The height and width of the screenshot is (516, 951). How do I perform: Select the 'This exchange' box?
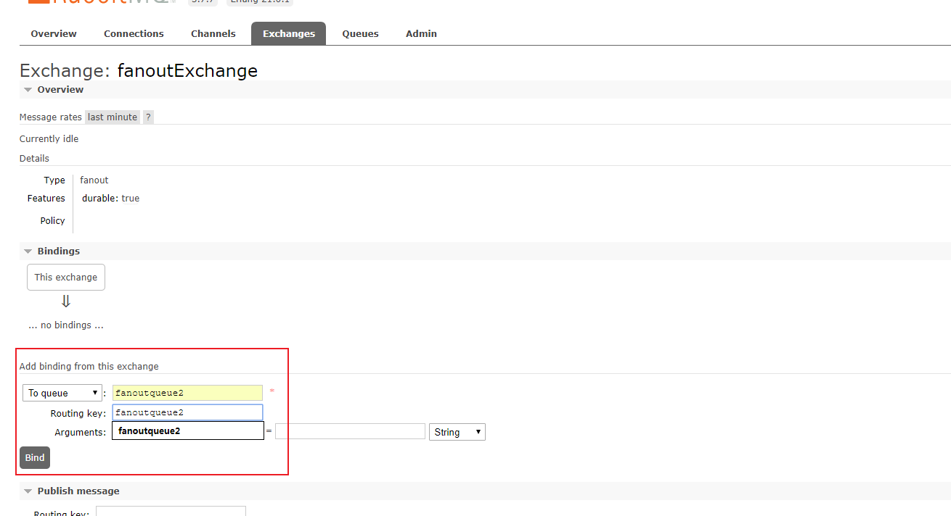click(x=66, y=277)
